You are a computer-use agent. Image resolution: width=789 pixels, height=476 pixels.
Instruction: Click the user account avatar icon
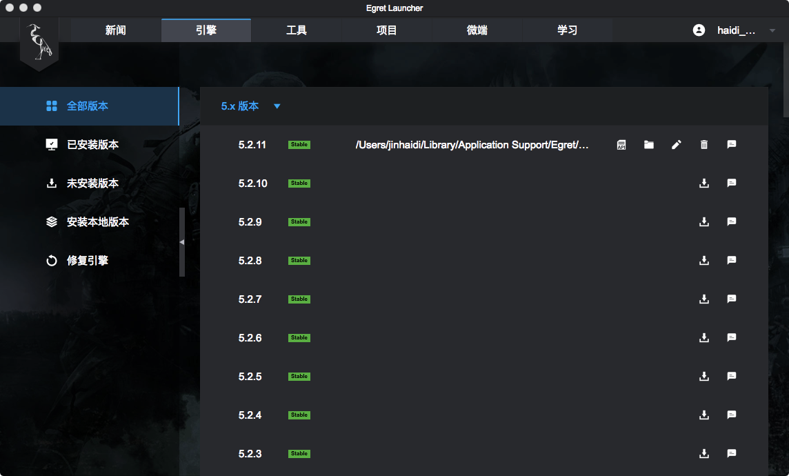click(x=699, y=30)
